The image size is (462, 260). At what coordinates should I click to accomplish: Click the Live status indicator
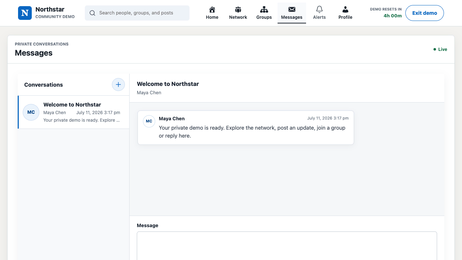440,49
